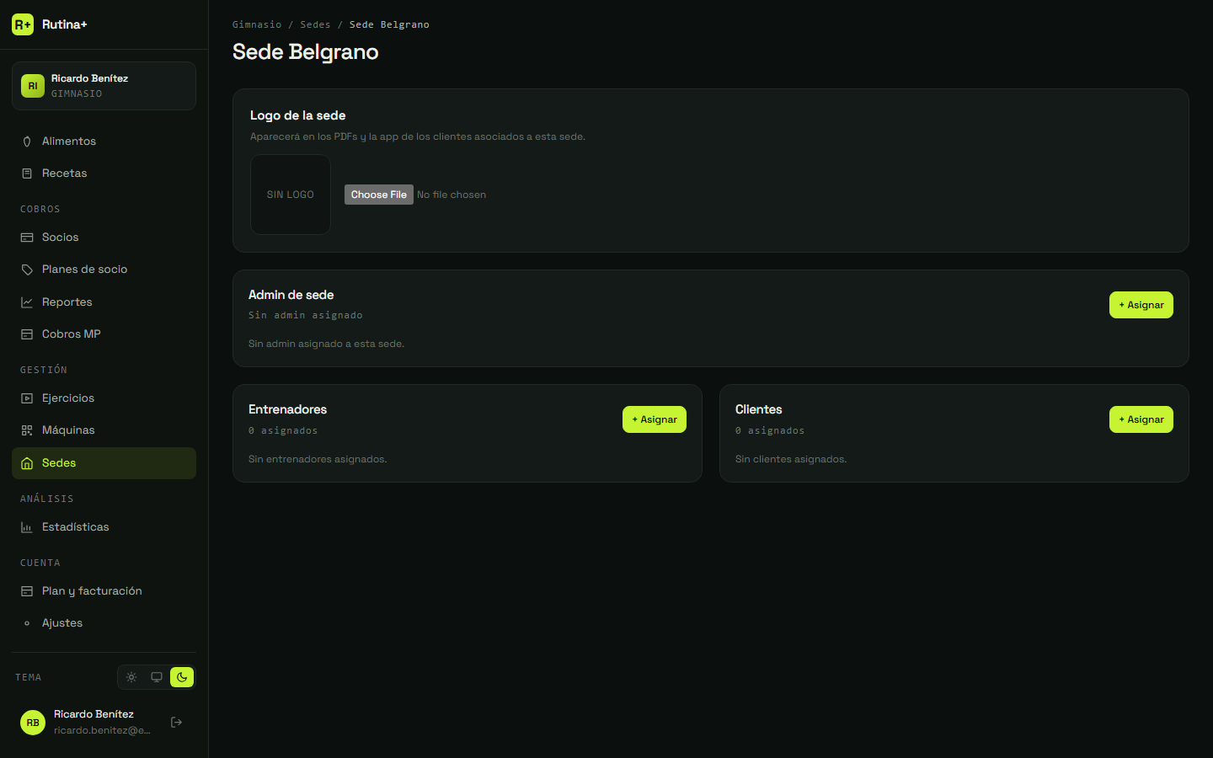Click the Recetas book icon
The height and width of the screenshot is (758, 1213).
[27, 173]
